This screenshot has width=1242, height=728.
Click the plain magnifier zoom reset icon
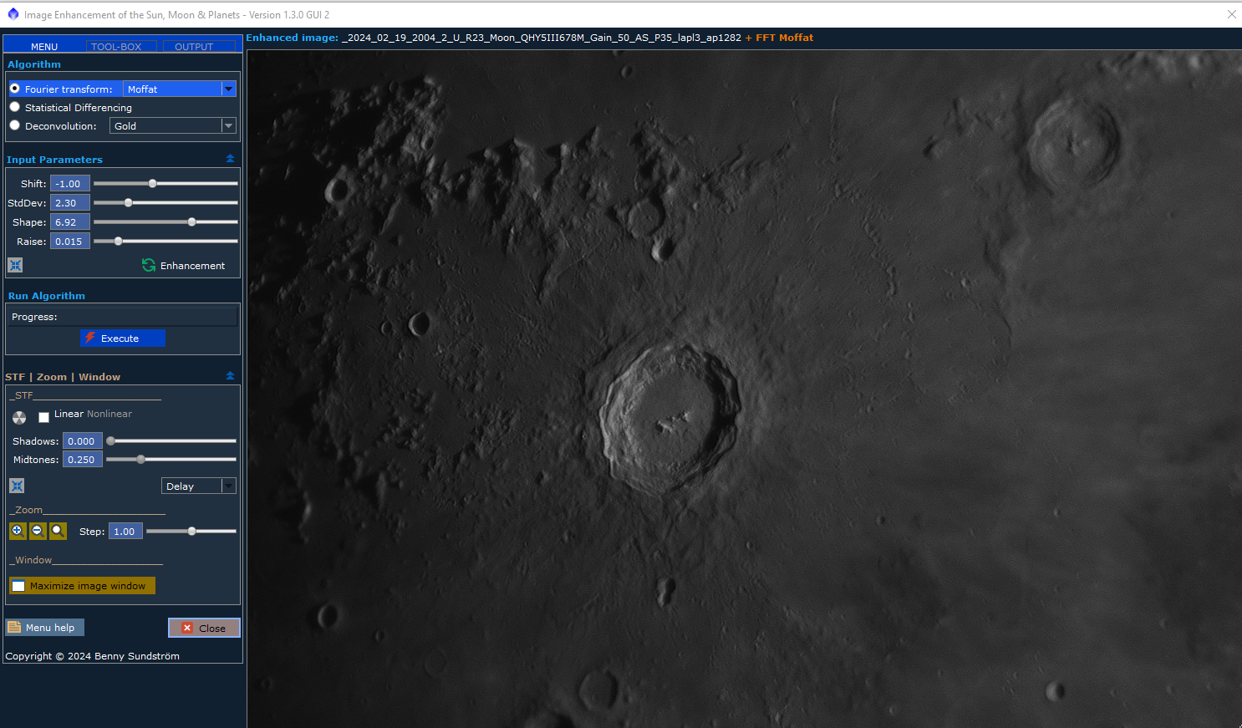coord(58,531)
